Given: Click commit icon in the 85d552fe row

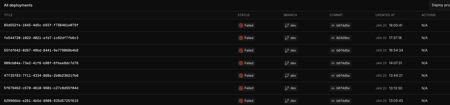Looking at the screenshot, I should 333,25.
